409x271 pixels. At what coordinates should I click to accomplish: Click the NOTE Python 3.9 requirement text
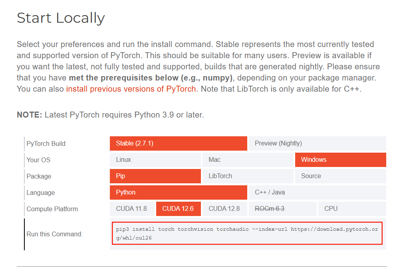click(110, 115)
